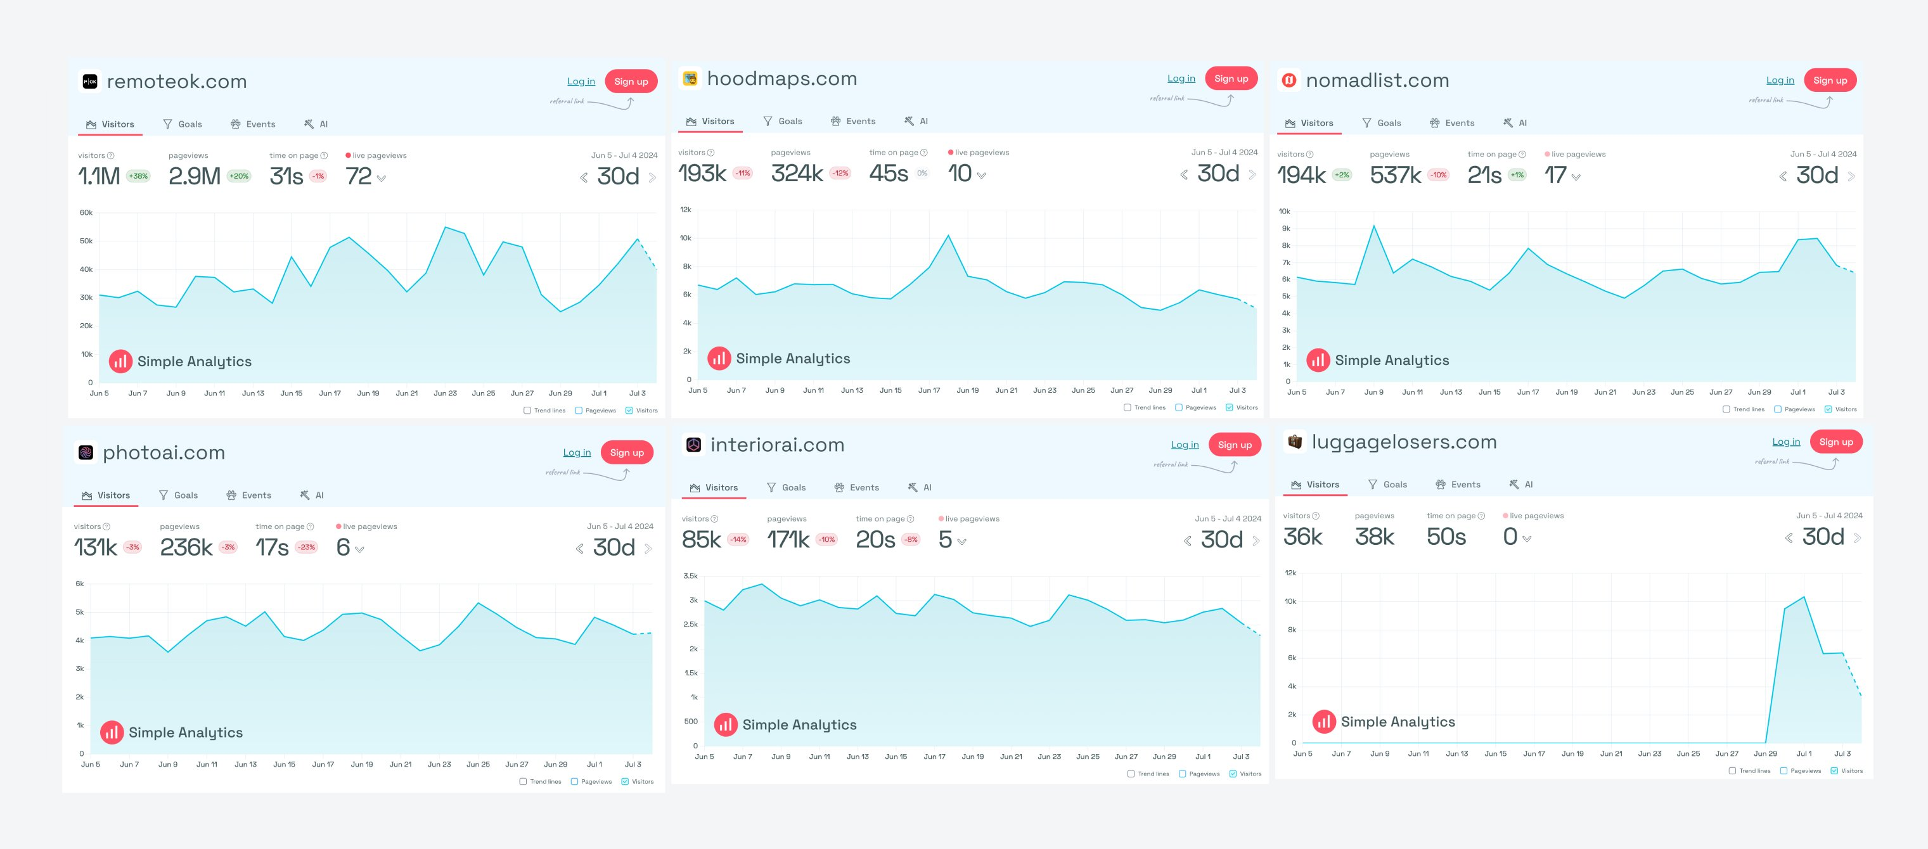Switch to AI tab in nomadlist panel
Screen dimensions: 1928x849
click(1515, 123)
